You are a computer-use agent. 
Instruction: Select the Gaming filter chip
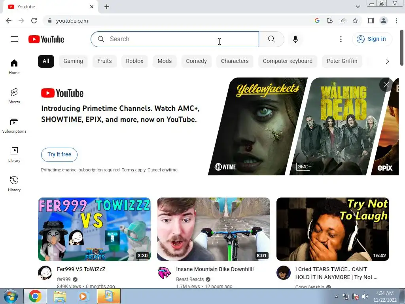(73, 61)
